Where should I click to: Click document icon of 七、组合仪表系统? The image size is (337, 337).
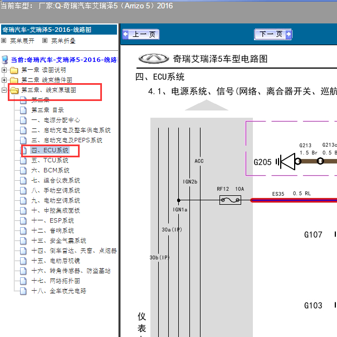click(23, 180)
